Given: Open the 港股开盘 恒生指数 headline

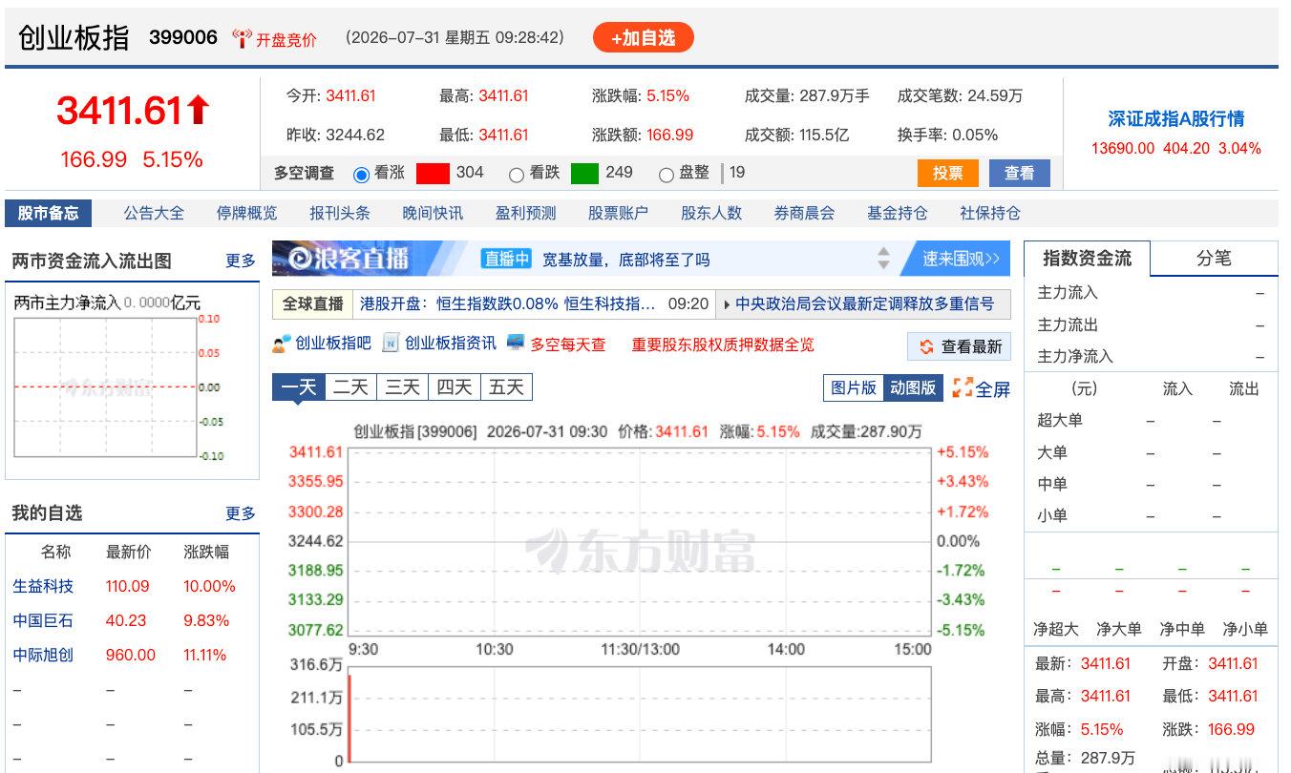Looking at the screenshot, I should [508, 303].
